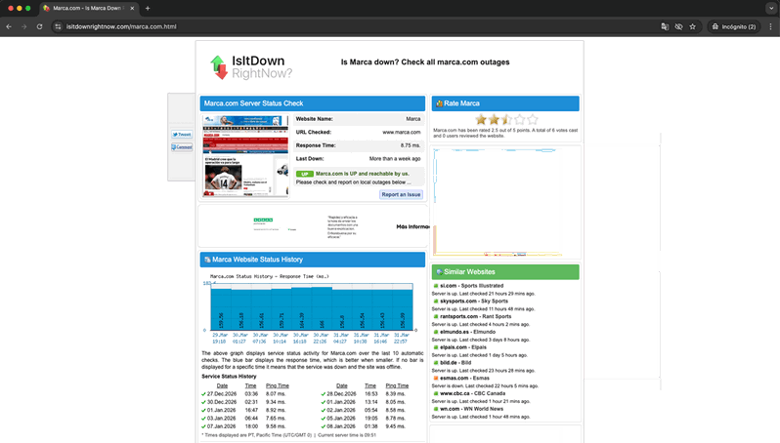Rate Marca with the second star

[494, 119]
